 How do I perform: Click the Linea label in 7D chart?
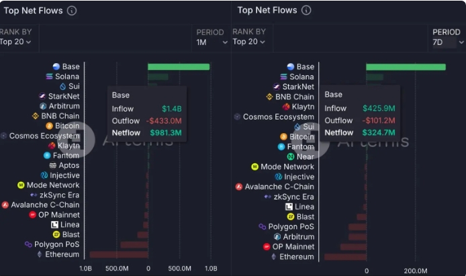[x=304, y=206]
